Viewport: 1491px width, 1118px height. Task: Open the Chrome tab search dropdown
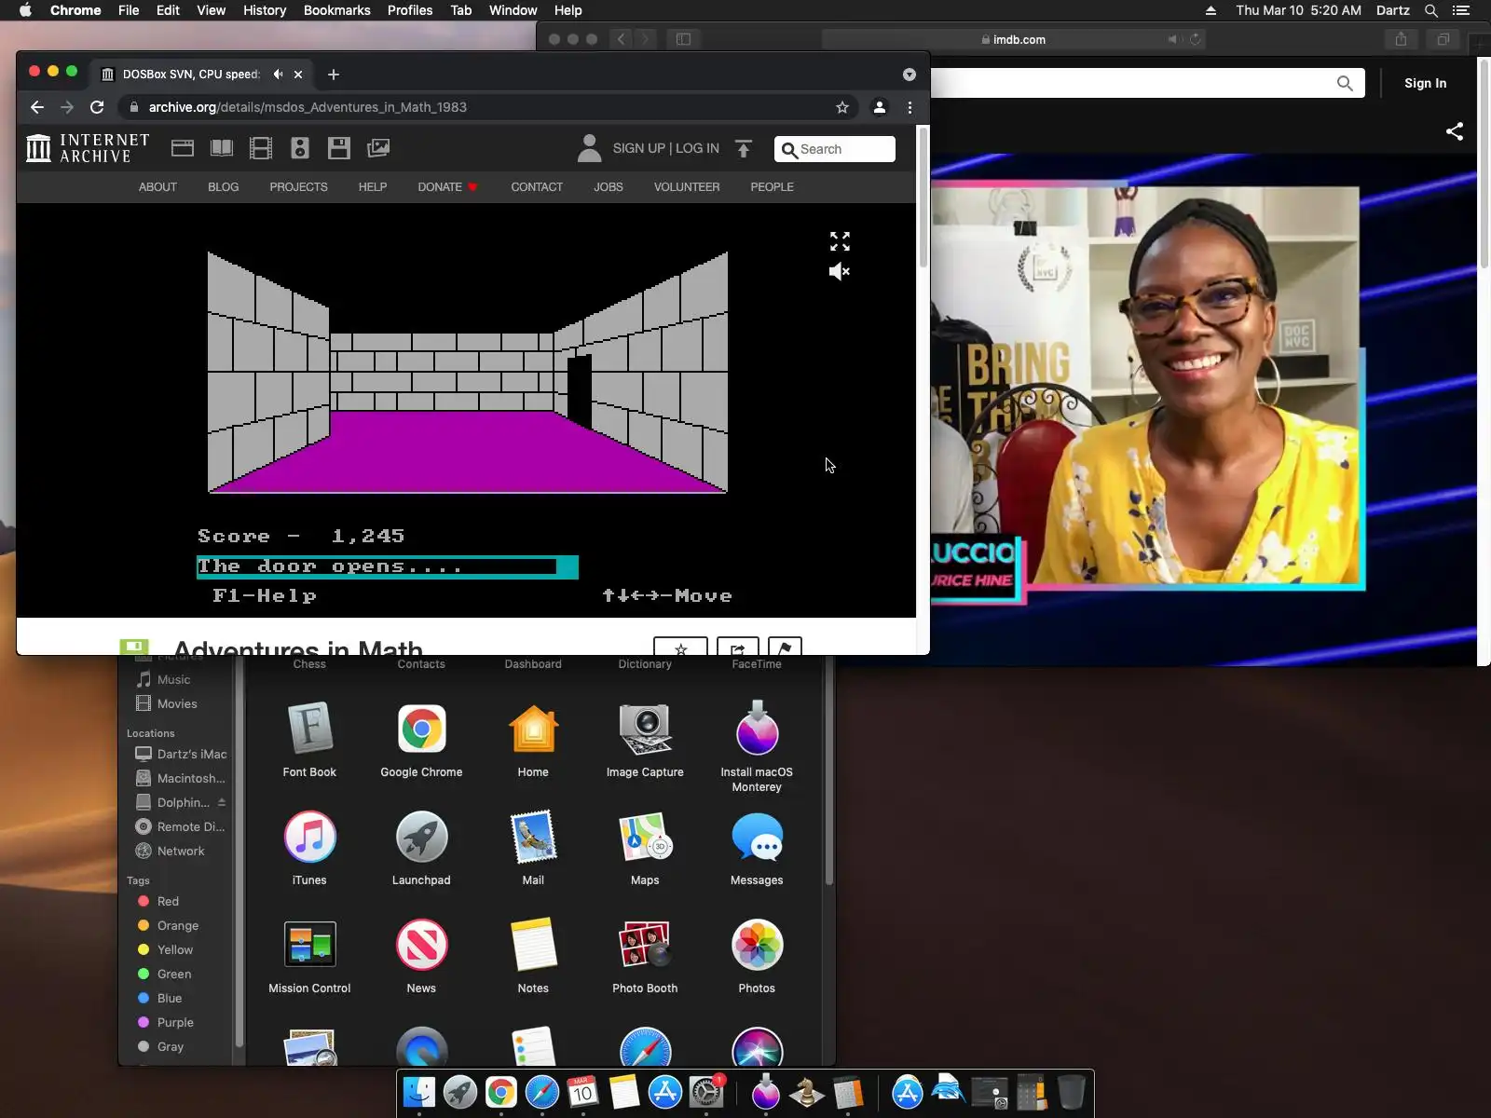click(x=910, y=75)
